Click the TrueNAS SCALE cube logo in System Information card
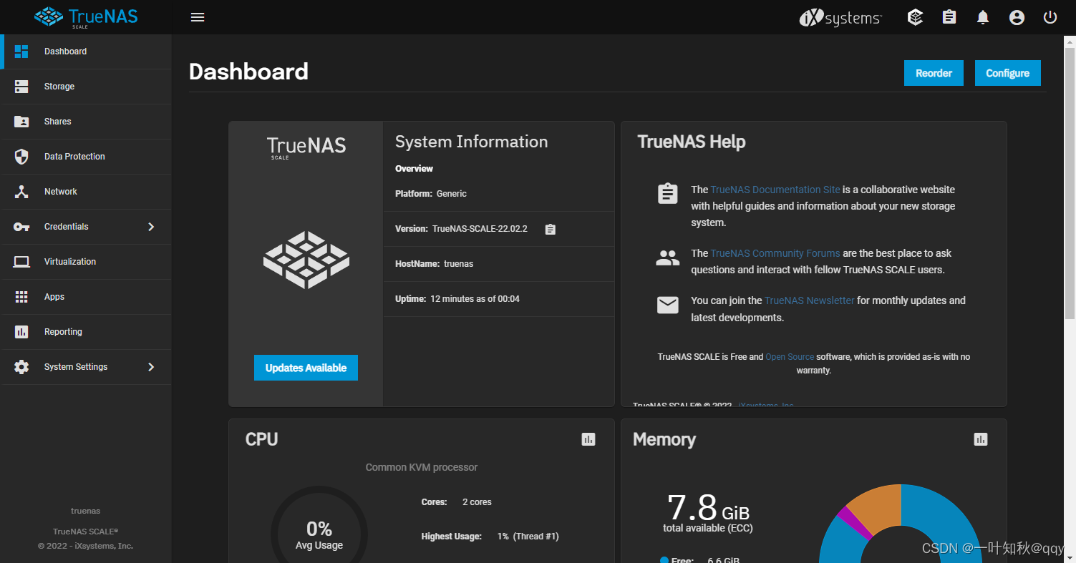The width and height of the screenshot is (1076, 563). 306,260
